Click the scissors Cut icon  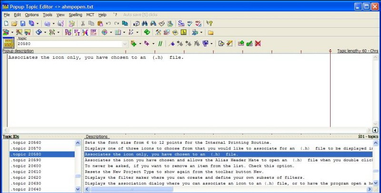click(x=83, y=23)
